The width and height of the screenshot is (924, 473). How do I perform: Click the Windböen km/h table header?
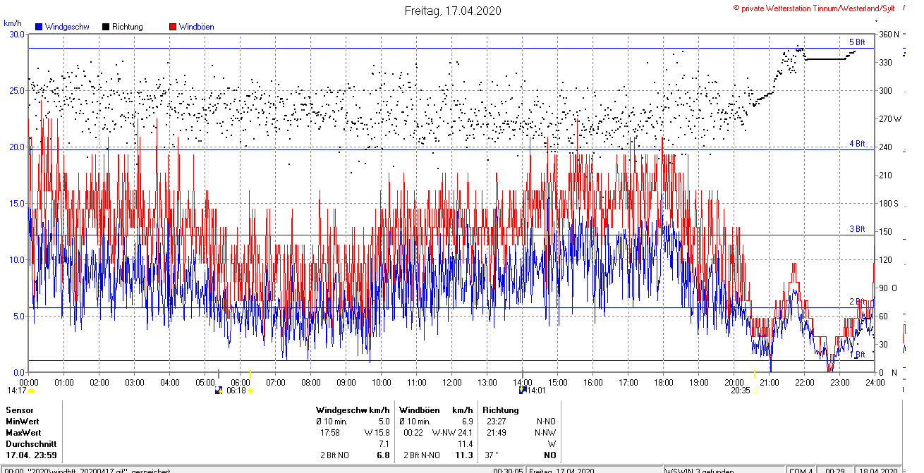436,410
